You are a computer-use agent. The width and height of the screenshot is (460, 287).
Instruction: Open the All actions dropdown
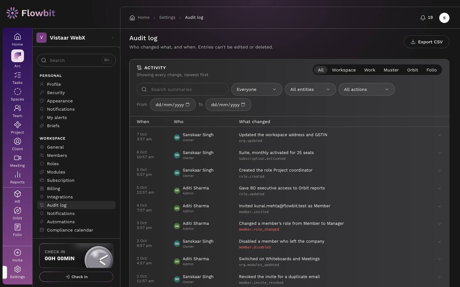click(x=367, y=89)
